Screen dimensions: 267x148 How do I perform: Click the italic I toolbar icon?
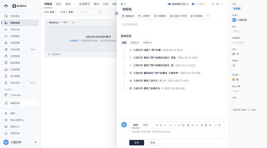click(165, 125)
